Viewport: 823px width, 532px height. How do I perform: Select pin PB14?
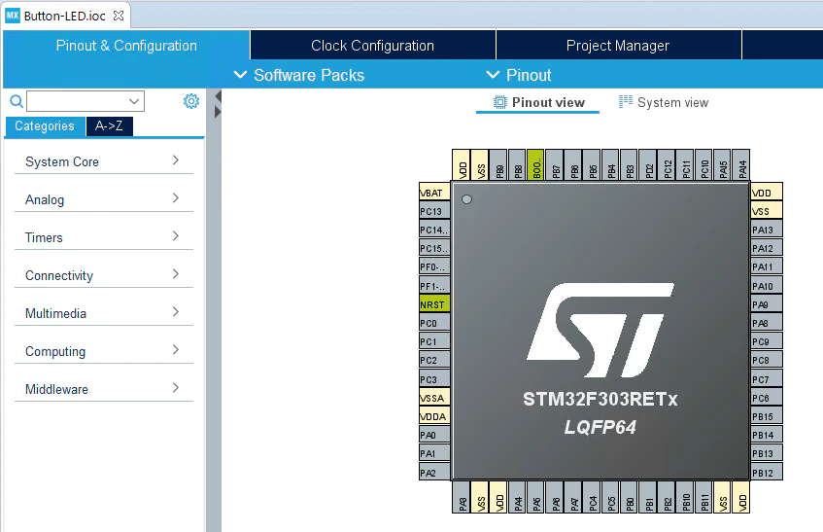767,435
